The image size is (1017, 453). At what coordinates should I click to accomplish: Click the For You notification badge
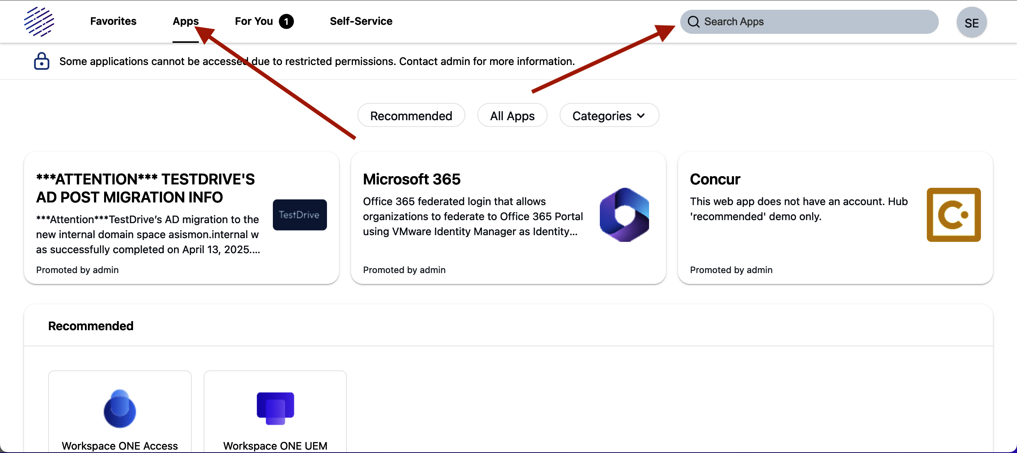286,21
